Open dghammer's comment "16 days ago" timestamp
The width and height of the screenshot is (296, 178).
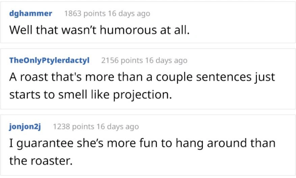coord(129,14)
